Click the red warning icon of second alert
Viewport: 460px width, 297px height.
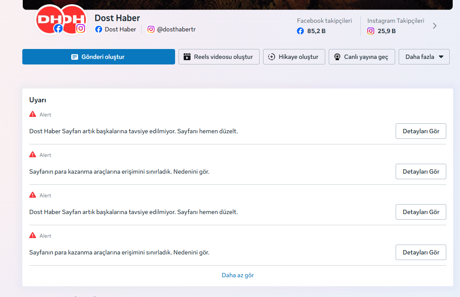pos(33,155)
